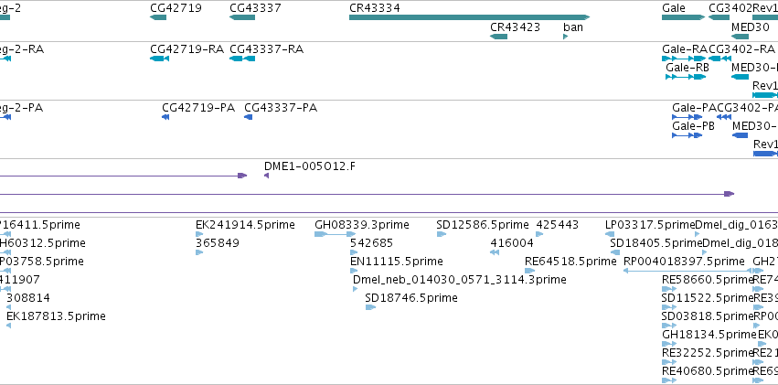Select the SD18405.5prime EST marker
Screen dimensions: 778x385
614,252
